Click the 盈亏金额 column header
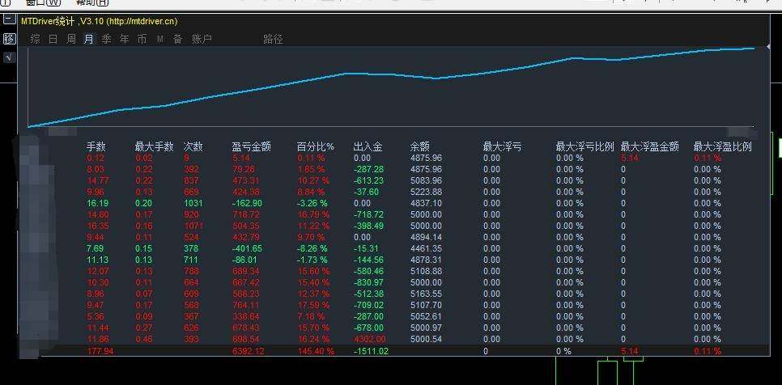This screenshot has width=782, height=385. point(251,147)
